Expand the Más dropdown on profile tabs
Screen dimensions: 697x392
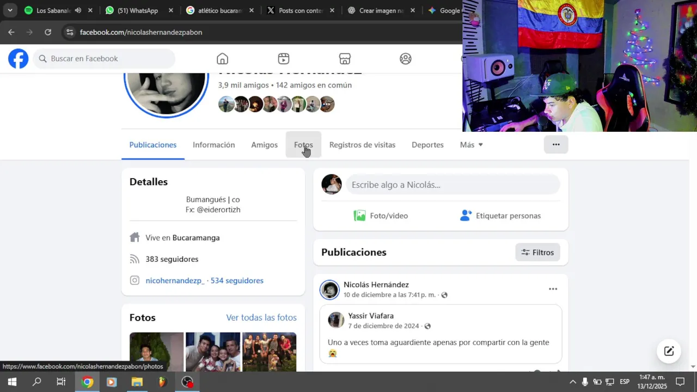click(472, 145)
